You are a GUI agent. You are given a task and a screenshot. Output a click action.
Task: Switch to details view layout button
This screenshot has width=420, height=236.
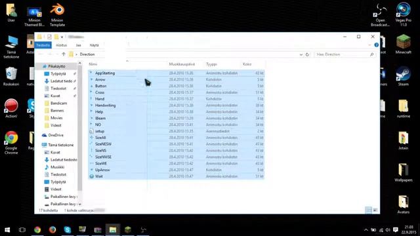pos(369,210)
